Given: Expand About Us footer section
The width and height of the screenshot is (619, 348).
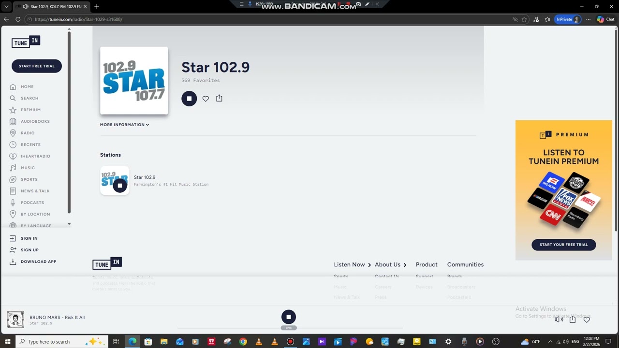Looking at the screenshot, I should (391, 265).
